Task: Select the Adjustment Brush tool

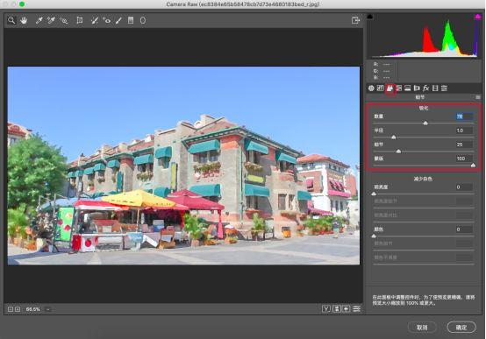Action: click(x=118, y=20)
